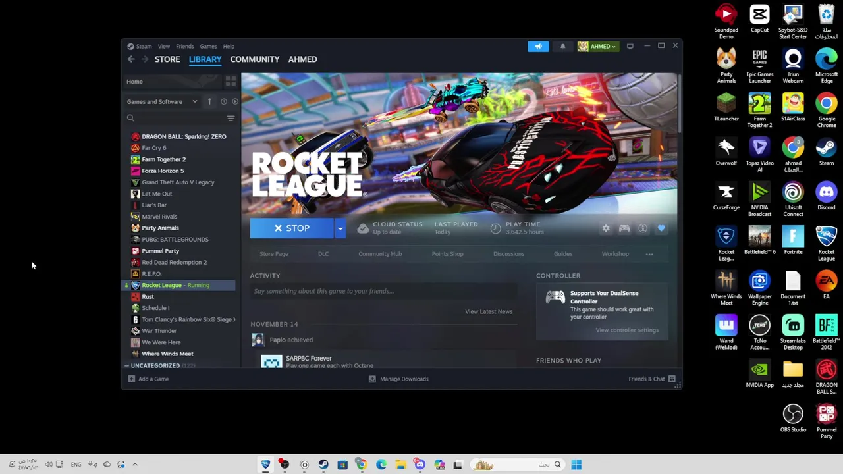Click the library search field
This screenshot has height=474, width=843.
175,118
